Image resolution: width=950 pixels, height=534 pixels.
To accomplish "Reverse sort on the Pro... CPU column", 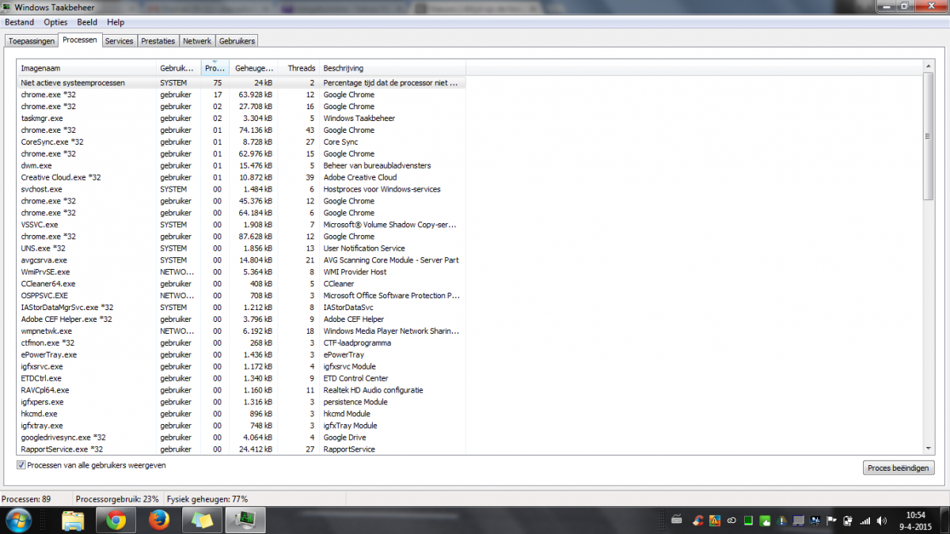I will pyautogui.click(x=215, y=68).
